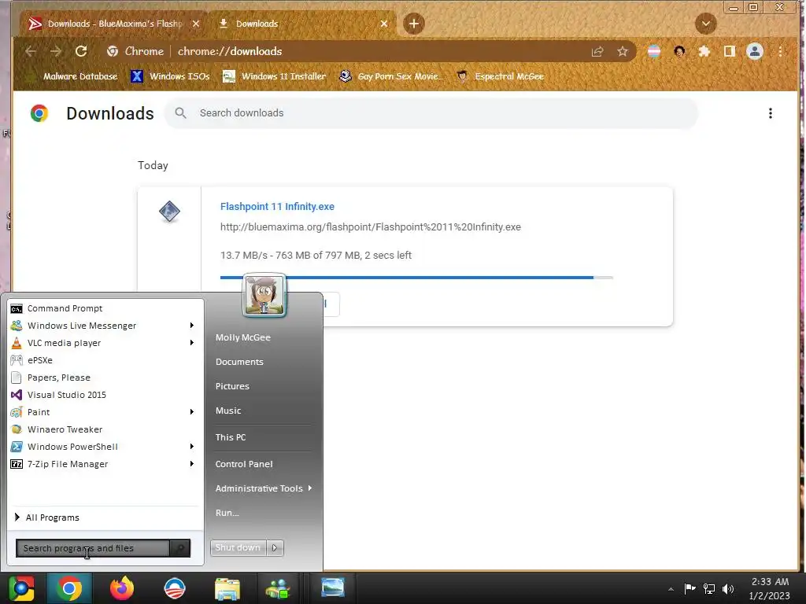Click the Shut down button
This screenshot has height=604, width=806.
(x=238, y=547)
